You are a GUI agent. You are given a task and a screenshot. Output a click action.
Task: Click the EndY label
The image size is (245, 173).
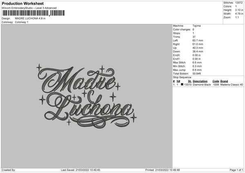pos(176,59)
